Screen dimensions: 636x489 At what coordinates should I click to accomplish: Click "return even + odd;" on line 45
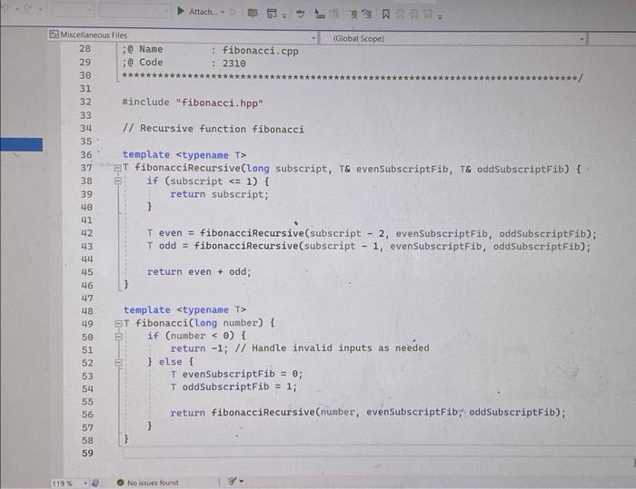(x=199, y=272)
